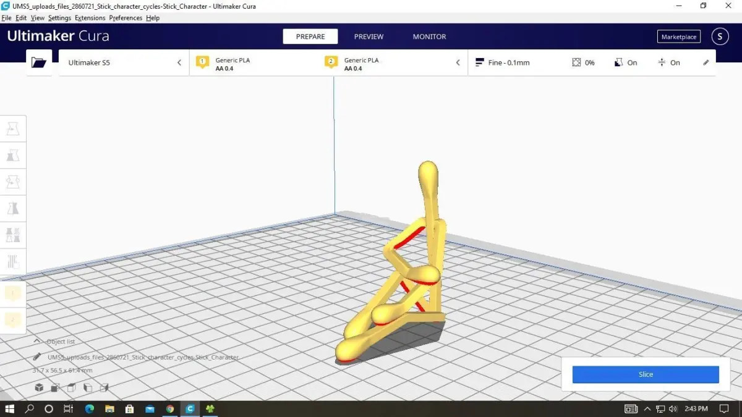
Task: Open the Ultimaker S5 printer selector
Action: point(124,62)
